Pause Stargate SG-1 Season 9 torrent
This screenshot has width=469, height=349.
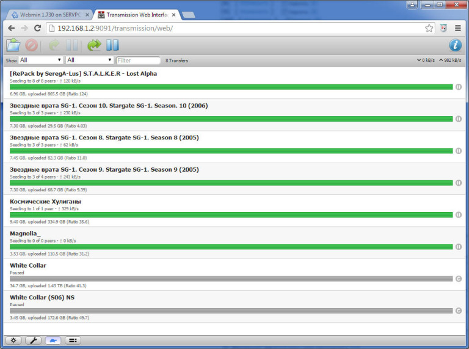pyautogui.click(x=459, y=183)
